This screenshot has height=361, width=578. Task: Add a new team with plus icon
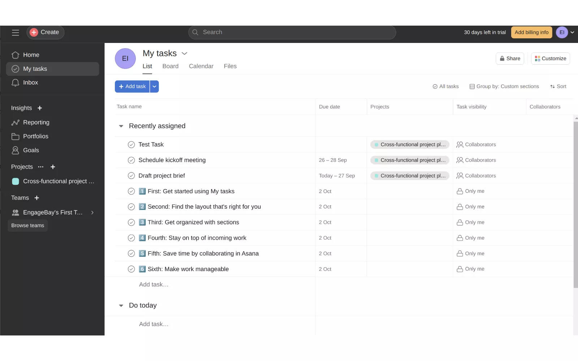[36, 198]
